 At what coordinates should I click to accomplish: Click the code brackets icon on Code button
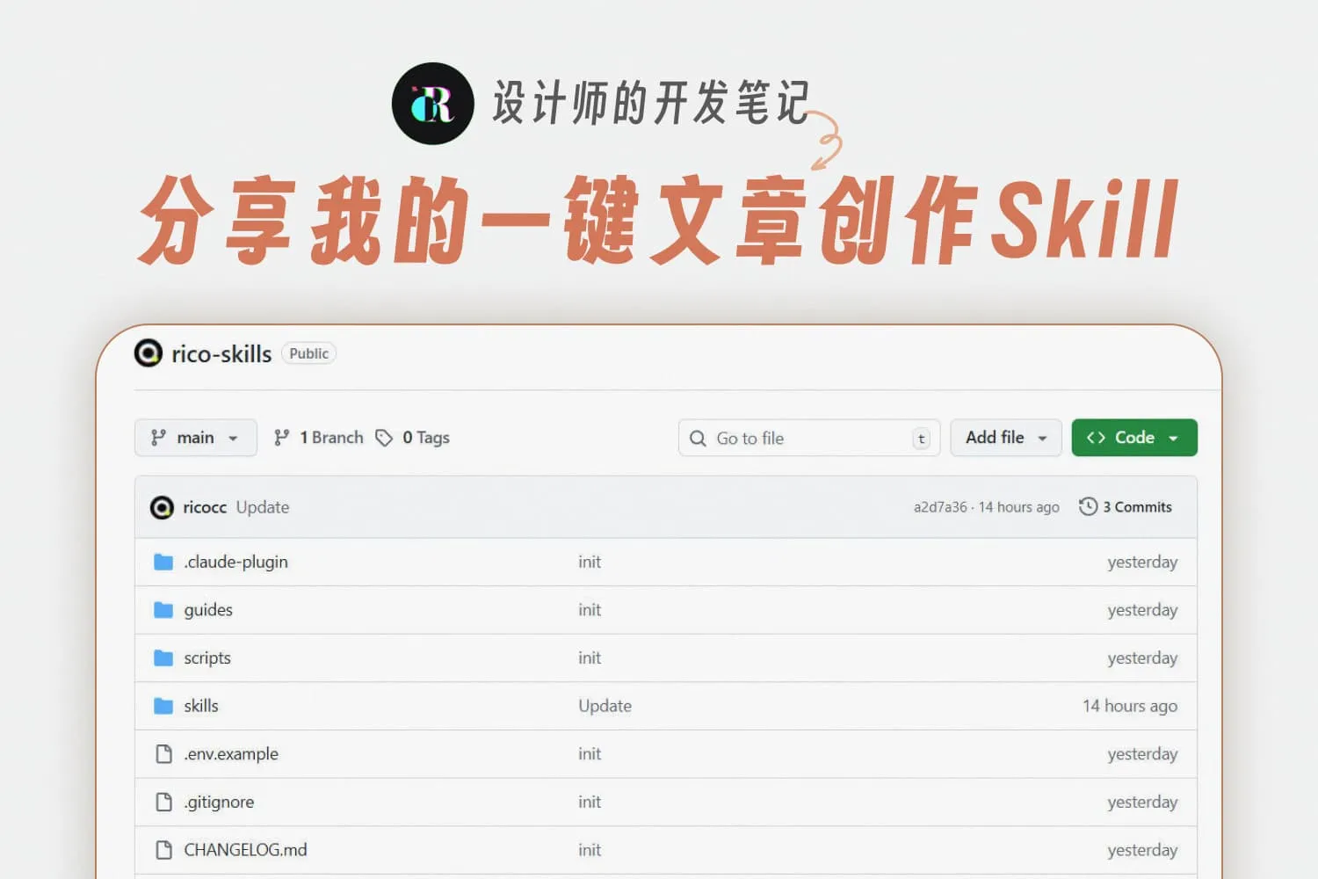pyautogui.click(x=1097, y=437)
